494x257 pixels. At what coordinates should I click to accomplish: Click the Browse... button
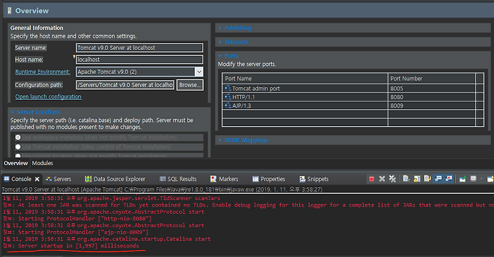point(189,85)
